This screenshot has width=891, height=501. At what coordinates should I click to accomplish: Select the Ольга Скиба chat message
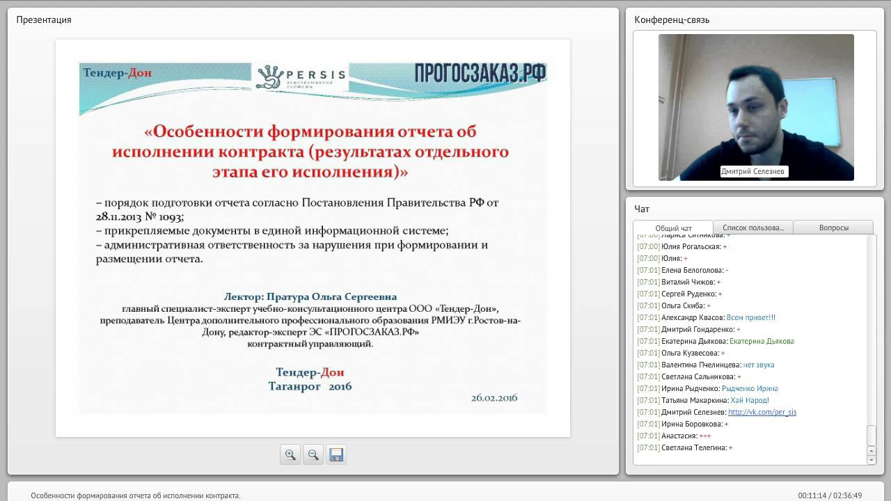(674, 305)
